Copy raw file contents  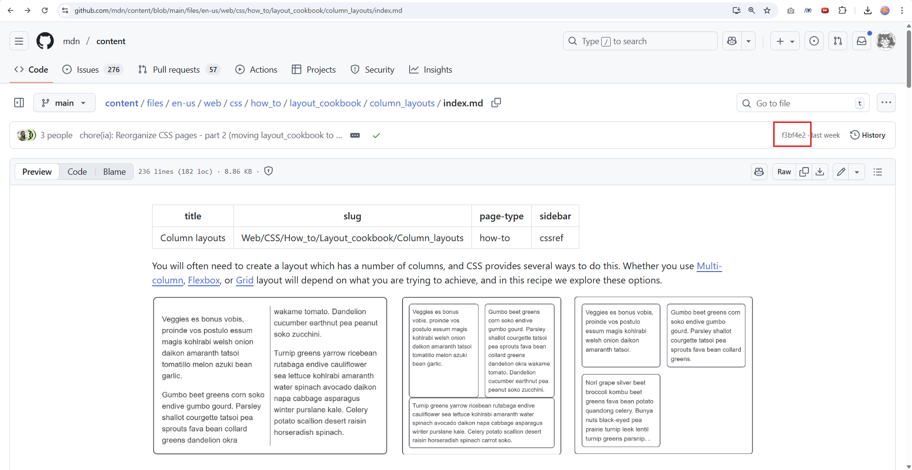coord(804,172)
